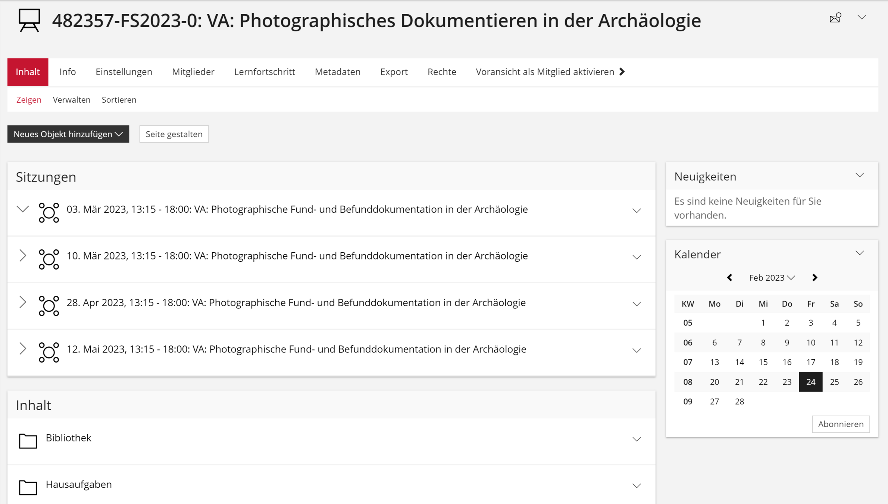Open the Feb 2023 month selector
The height and width of the screenshot is (504, 888).
pos(772,277)
